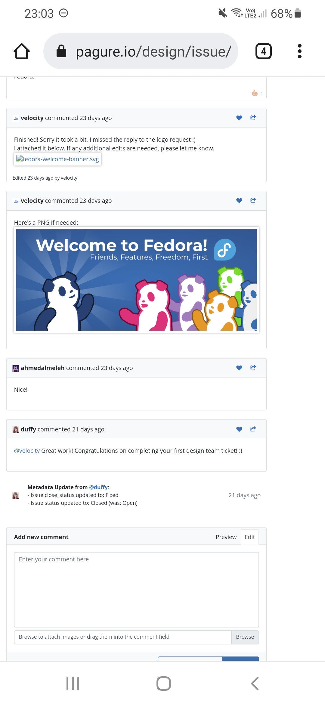Screen dimensions: 325x704
Task: Click the thumbs-up reaction counter
Action: (x=257, y=93)
